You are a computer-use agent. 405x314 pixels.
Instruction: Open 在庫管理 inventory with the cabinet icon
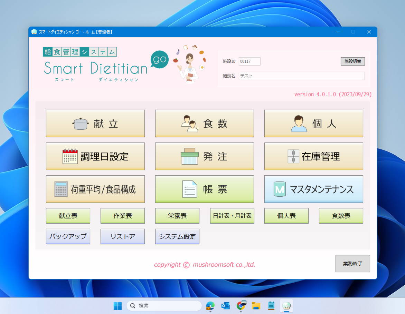(313, 156)
